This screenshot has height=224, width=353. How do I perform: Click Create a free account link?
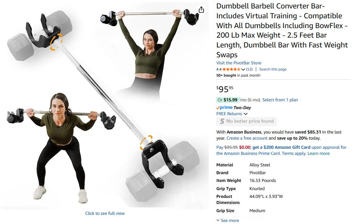pos(247,138)
